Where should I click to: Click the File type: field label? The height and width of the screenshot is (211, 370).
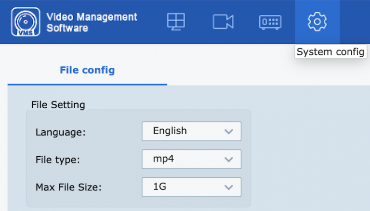click(57, 160)
